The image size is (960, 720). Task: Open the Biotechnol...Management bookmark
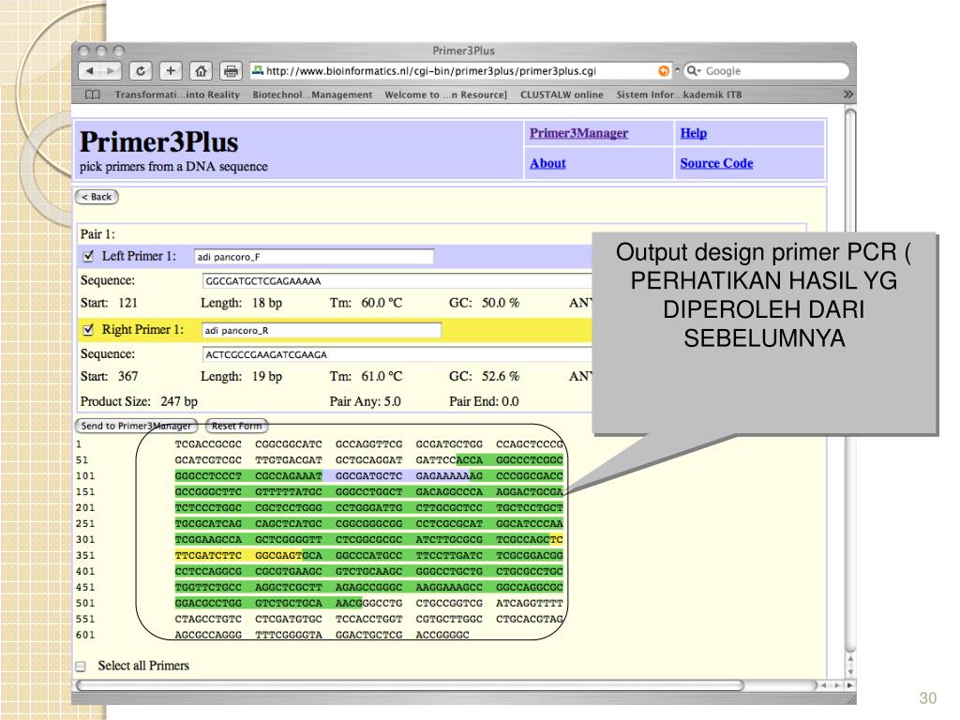click(312, 95)
